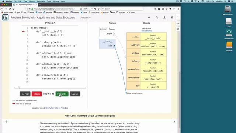Open the Online Python Tutor link

pos(51,108)
